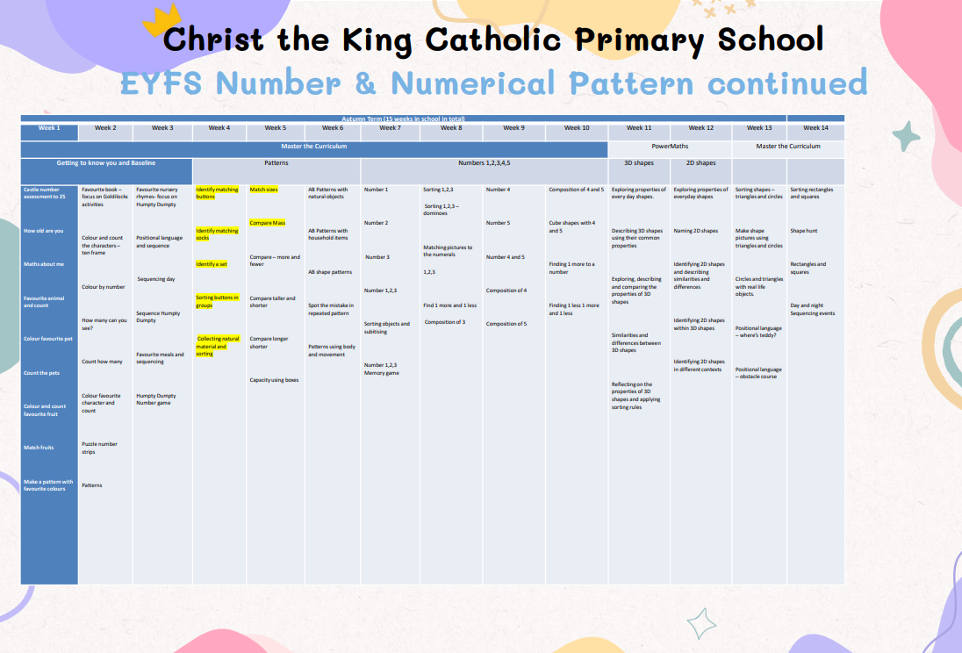Click the 'Finding 1 more to a number' activity
Screen dimensions: 962x653
click(x=571, y=269)
